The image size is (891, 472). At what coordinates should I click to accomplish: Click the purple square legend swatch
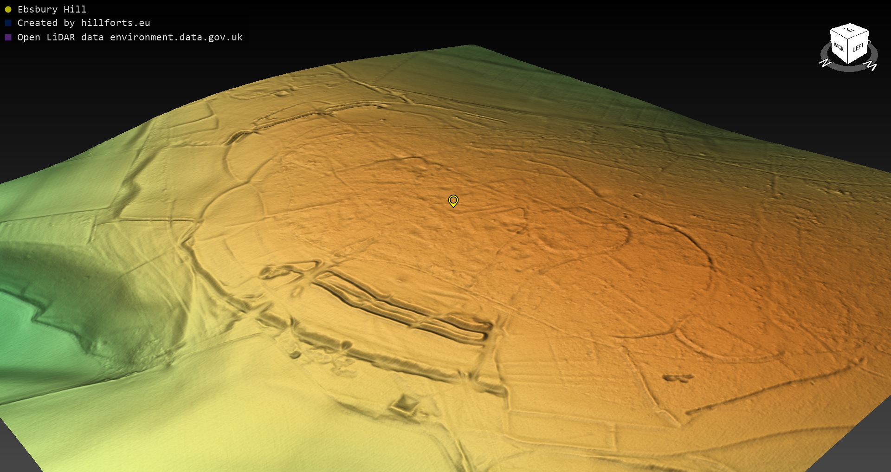[8, 37]
